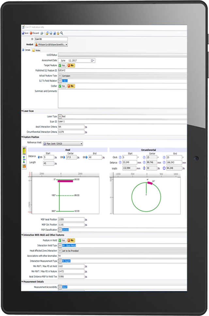Image resolution: width=209 pixels, height=316 pixels.
Task: Open the Interaction Weld Type dropdown
Action: point(60,246)
